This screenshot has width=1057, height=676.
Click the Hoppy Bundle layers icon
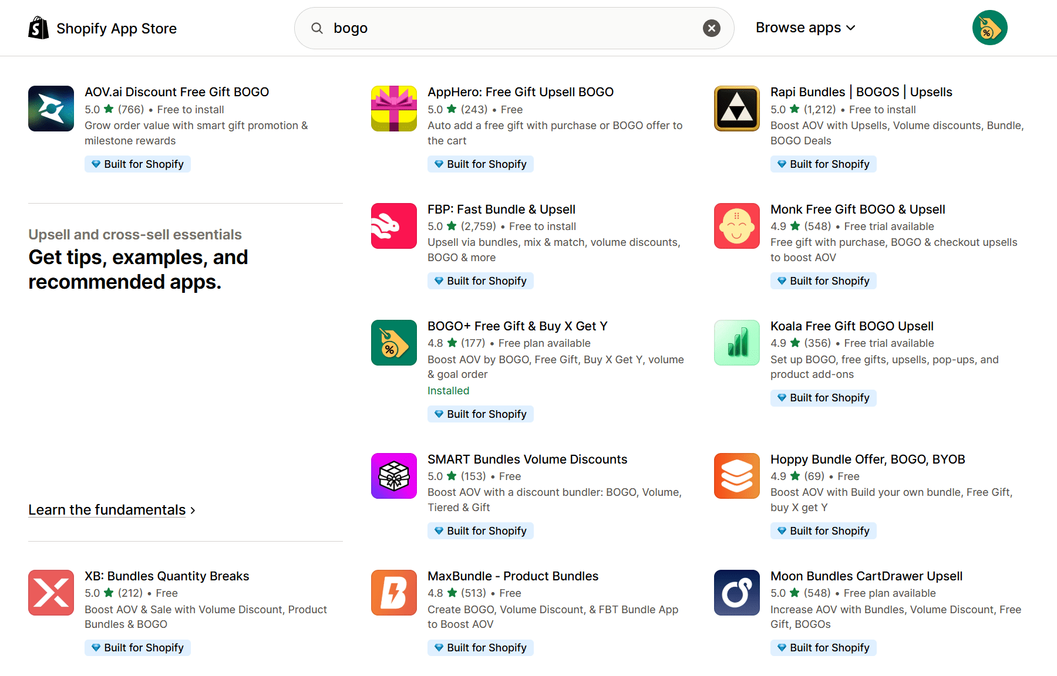pyautogui.click(x=737, y=476)
